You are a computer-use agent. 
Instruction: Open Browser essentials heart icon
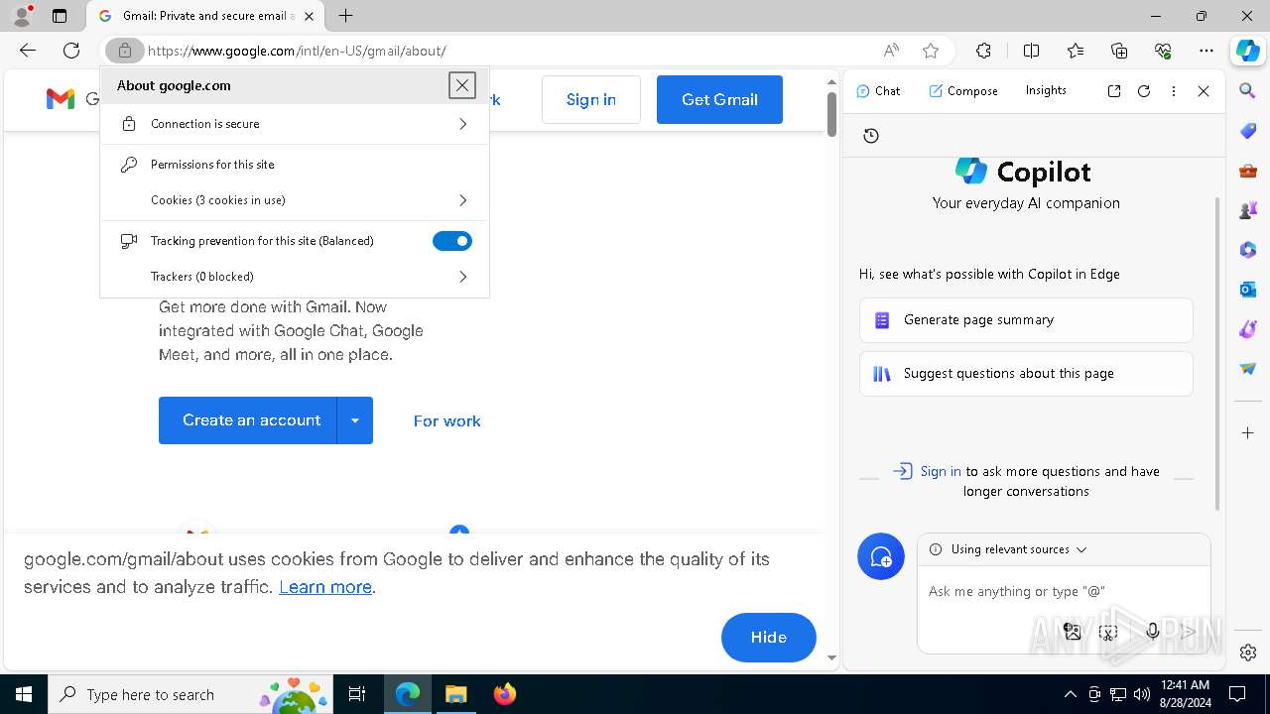[1163, 51]
